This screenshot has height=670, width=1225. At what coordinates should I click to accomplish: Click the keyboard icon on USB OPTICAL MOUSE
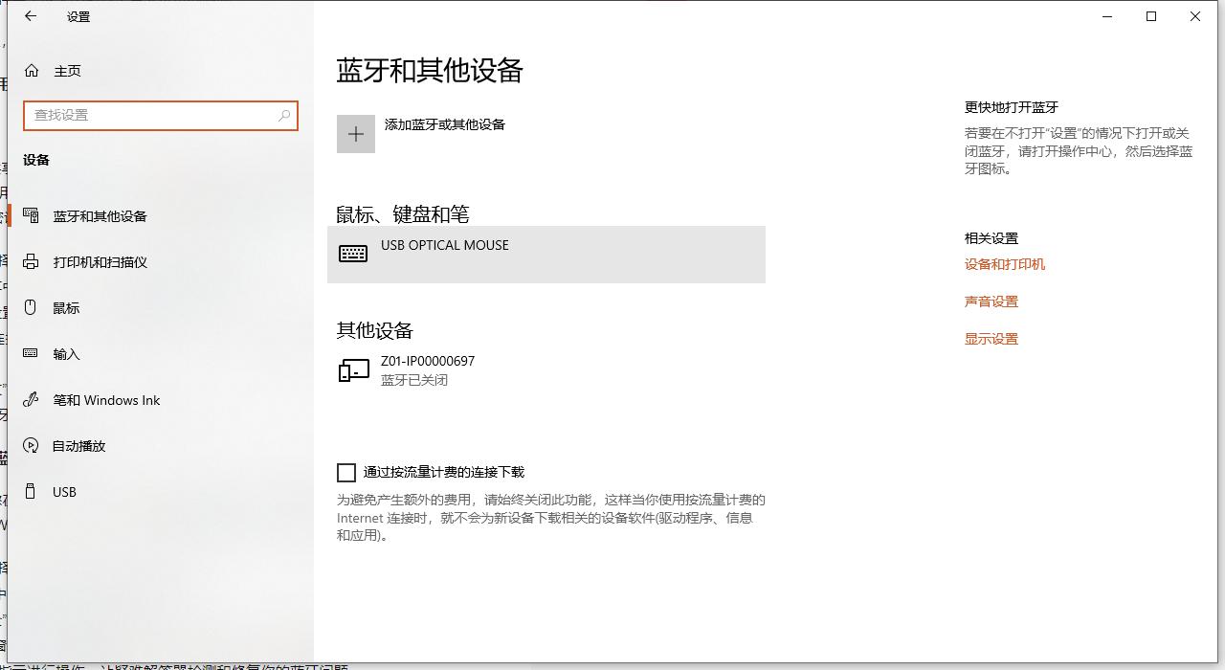[354, 253]
